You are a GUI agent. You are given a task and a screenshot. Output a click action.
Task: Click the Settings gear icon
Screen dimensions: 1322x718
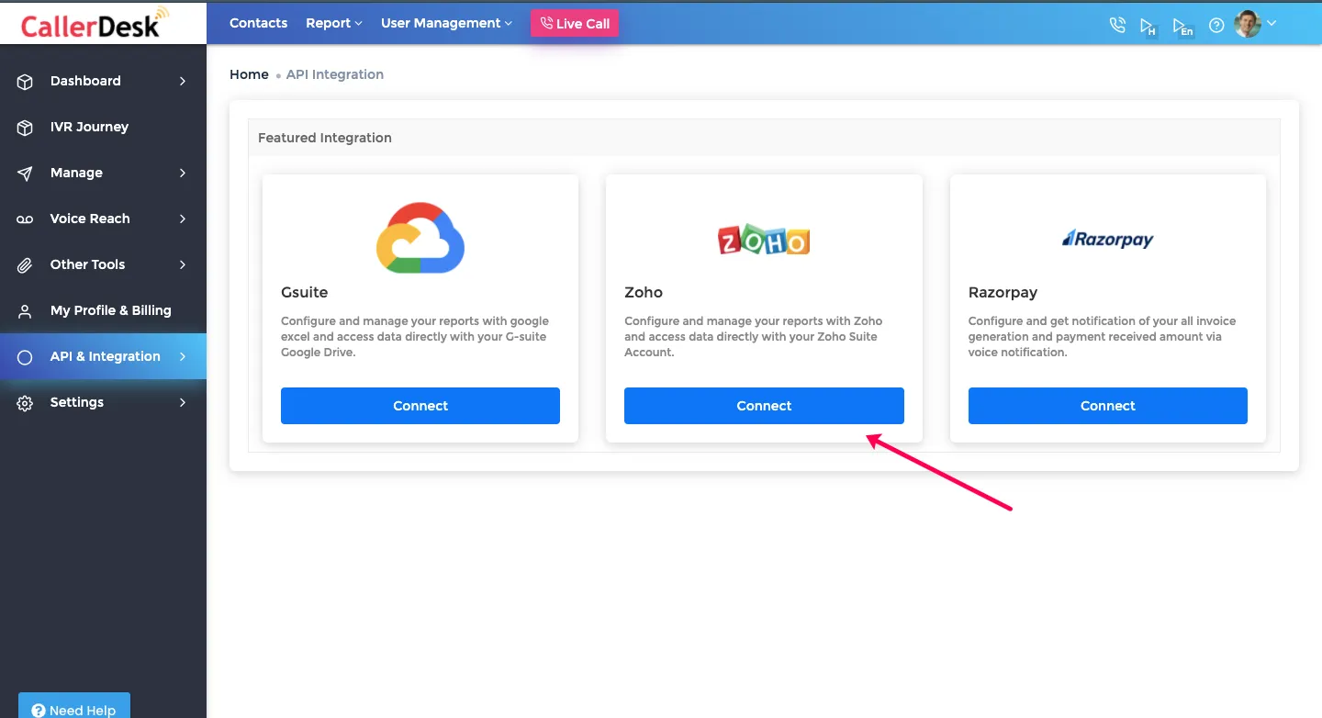(25, 403)
